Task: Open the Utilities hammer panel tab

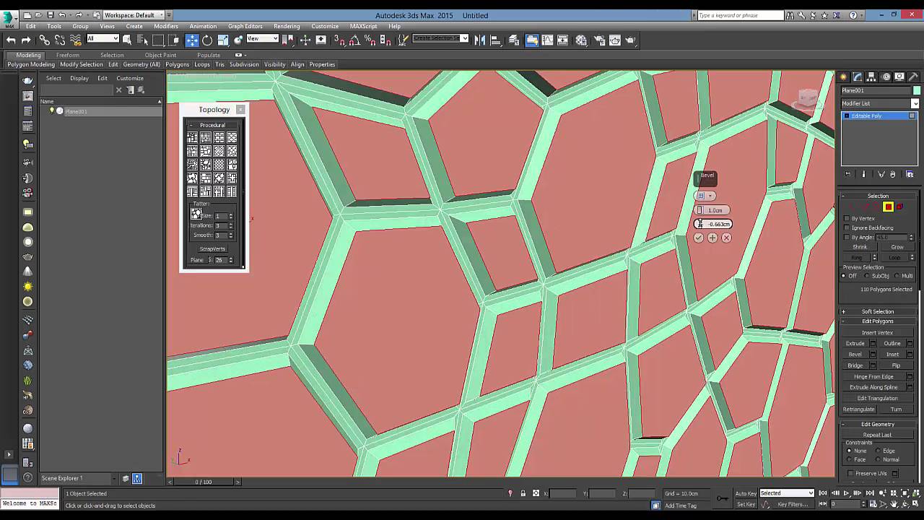Action: tap(913, 77)
